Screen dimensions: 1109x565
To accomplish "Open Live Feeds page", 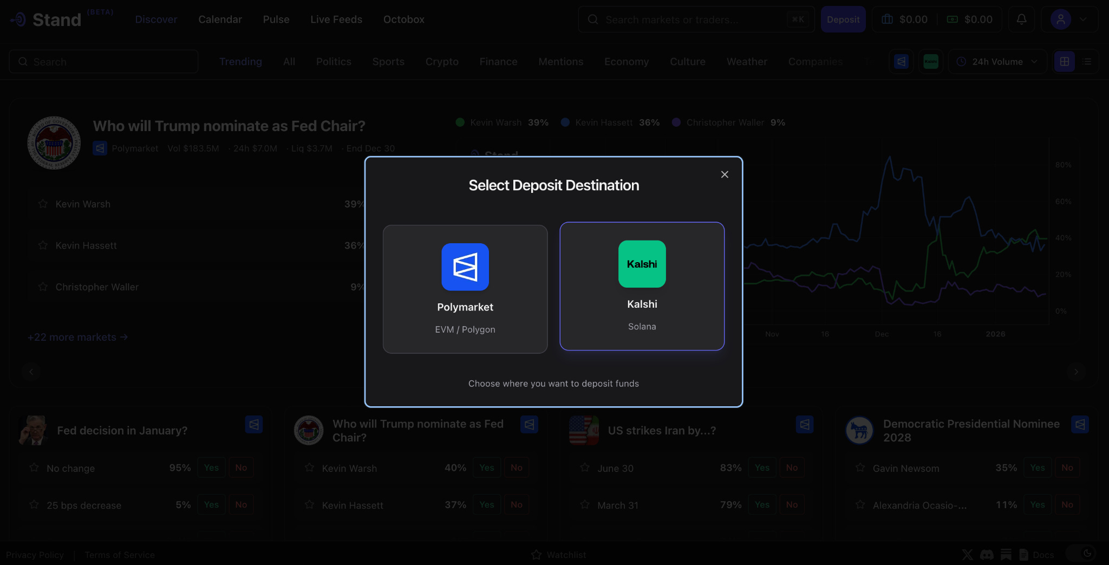I will [x=336, y=20].
